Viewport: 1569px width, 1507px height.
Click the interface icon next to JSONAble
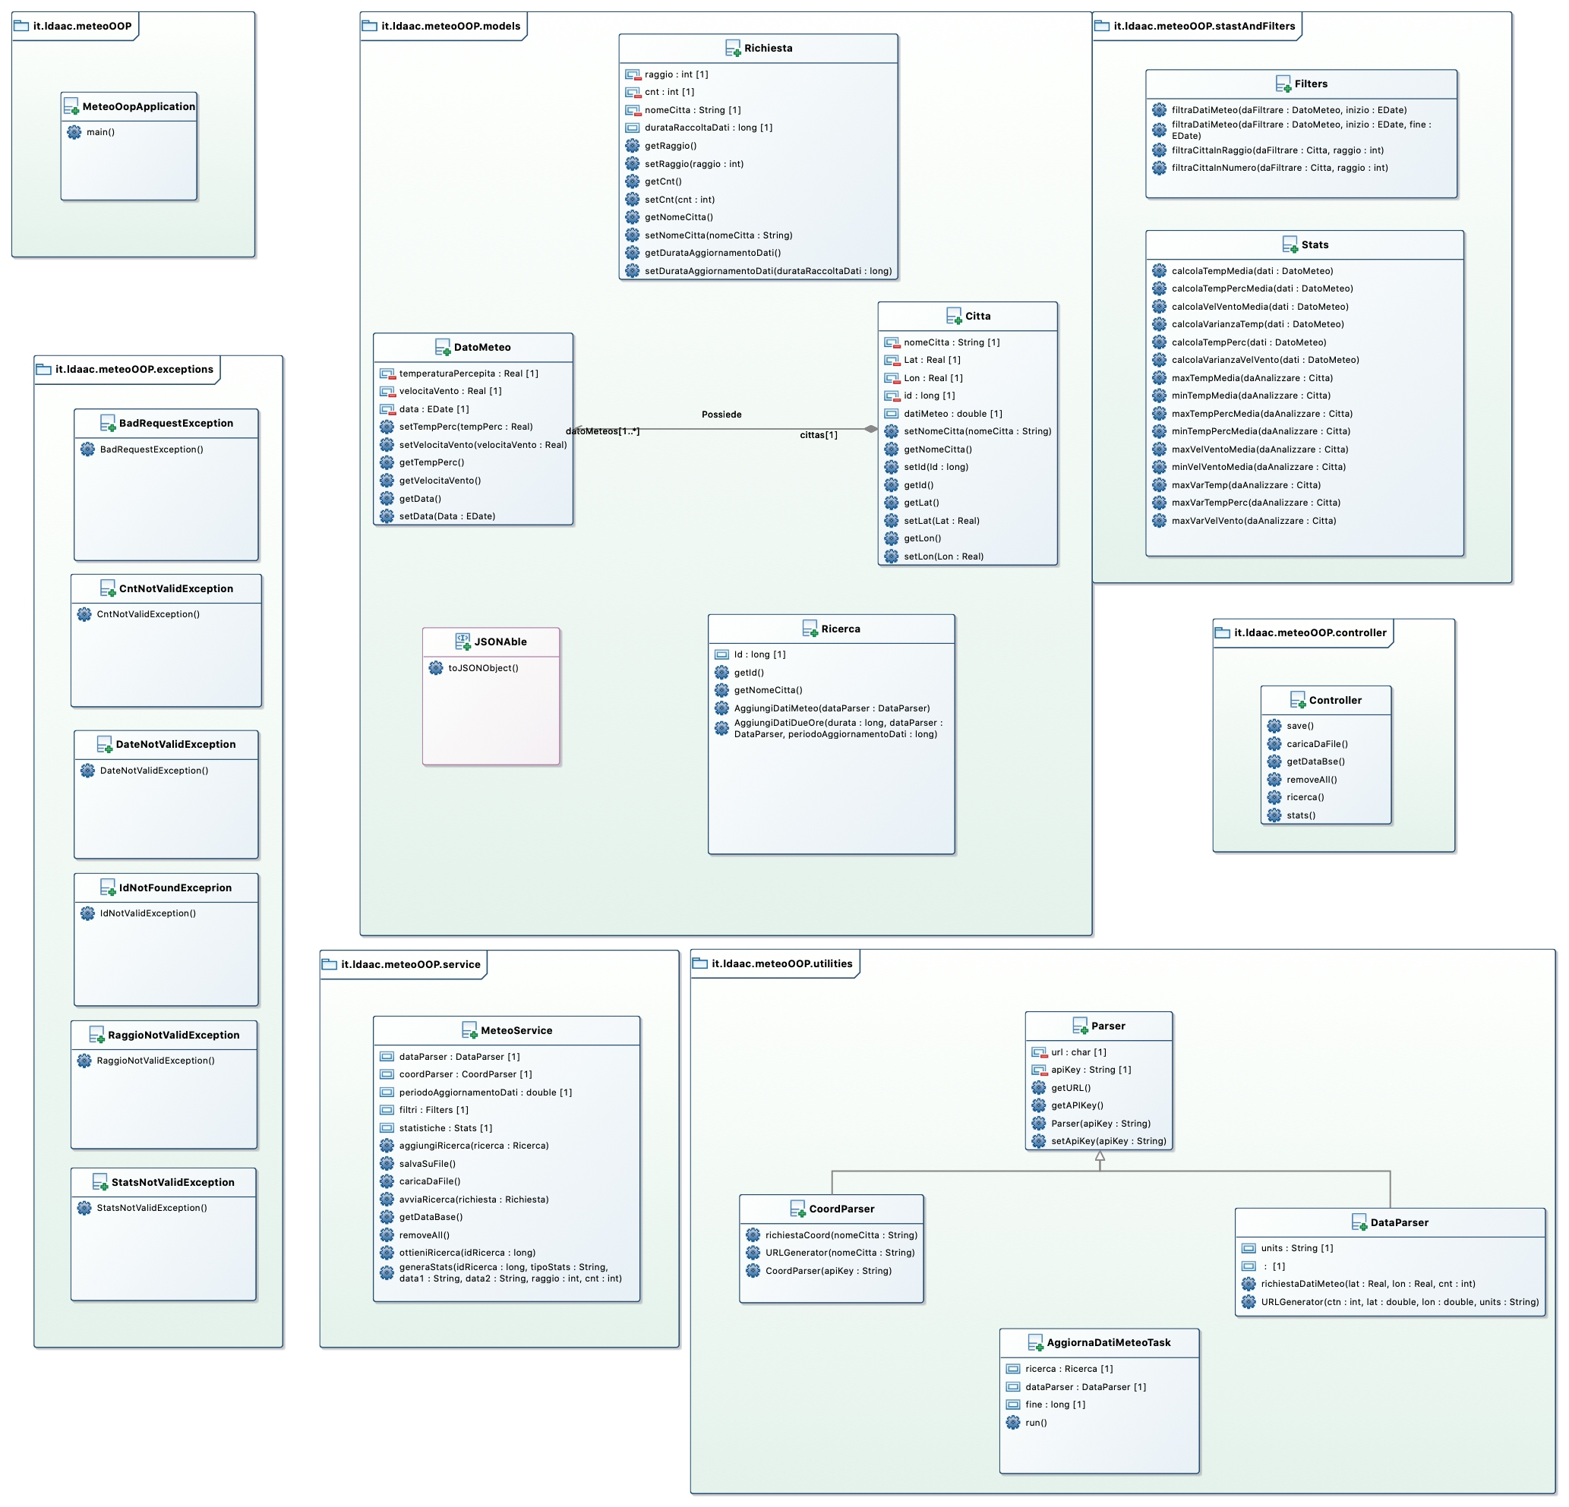(x=462, y=642)
